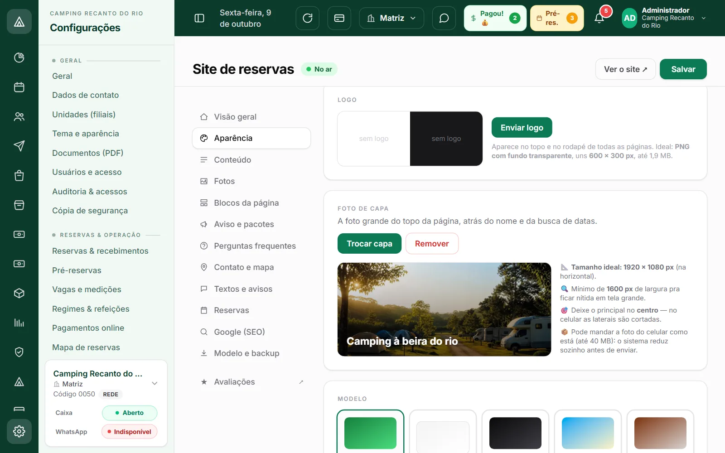725x453 pixels.
Task: Open Pagamentos online settings
Action: point(88,328)
